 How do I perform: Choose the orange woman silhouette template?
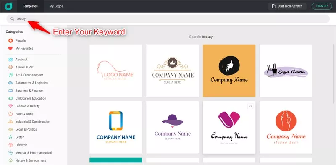229,71
